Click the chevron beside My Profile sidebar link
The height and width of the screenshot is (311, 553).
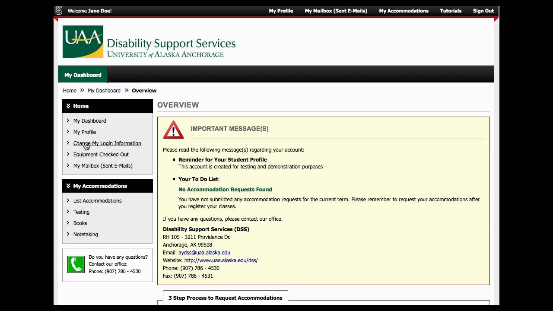click(68, 132)
